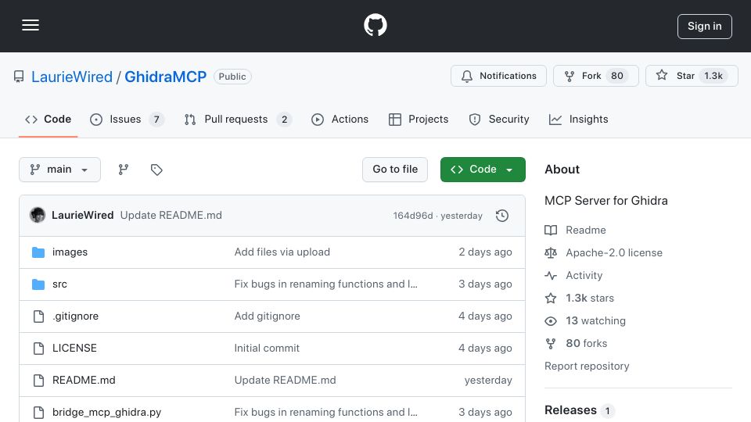Open the Pull requests tab
Screen dimensions: 751x422
pos(238,119)
